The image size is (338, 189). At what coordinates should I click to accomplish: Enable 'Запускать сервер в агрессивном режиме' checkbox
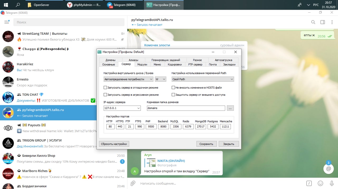click(105, 95)
